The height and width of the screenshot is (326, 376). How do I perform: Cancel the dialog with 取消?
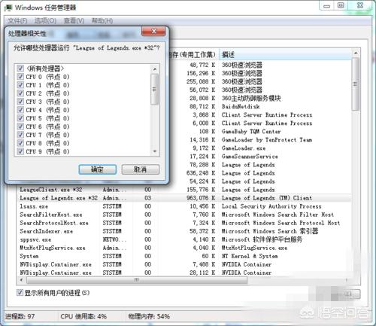141,169
